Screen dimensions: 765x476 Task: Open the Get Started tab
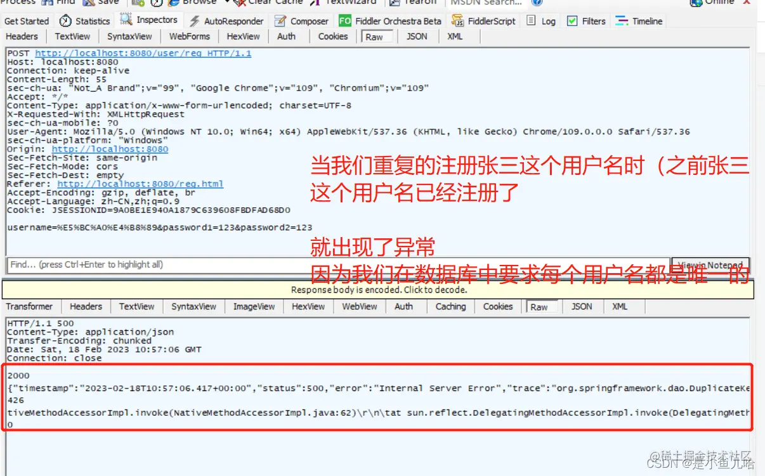[26, 21]
